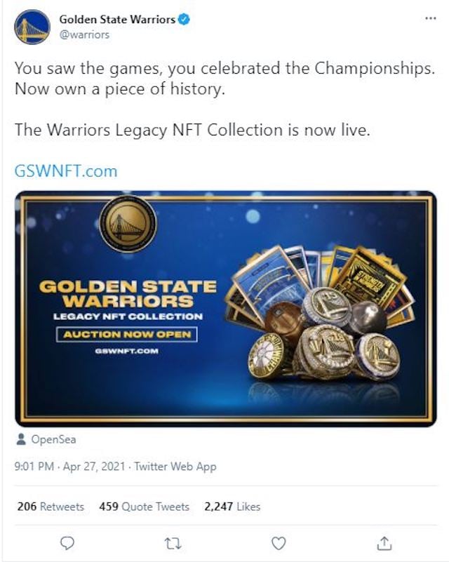Click the reply speech bubble icon
Viewport: 449px width, 562px height.
67,543
